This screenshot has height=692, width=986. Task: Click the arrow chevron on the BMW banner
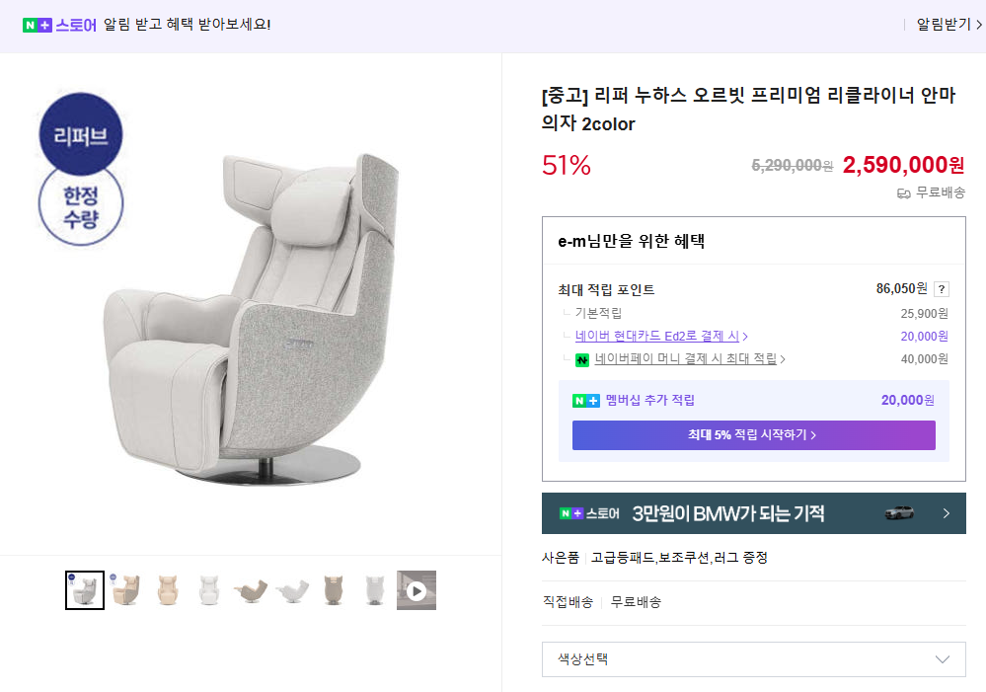(946, 513)
